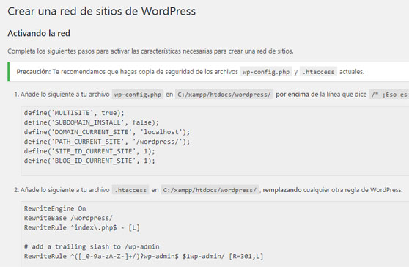Click the define('SUBDOMAIN_INSTALL', false); line
409x267 pixels.
92,122
